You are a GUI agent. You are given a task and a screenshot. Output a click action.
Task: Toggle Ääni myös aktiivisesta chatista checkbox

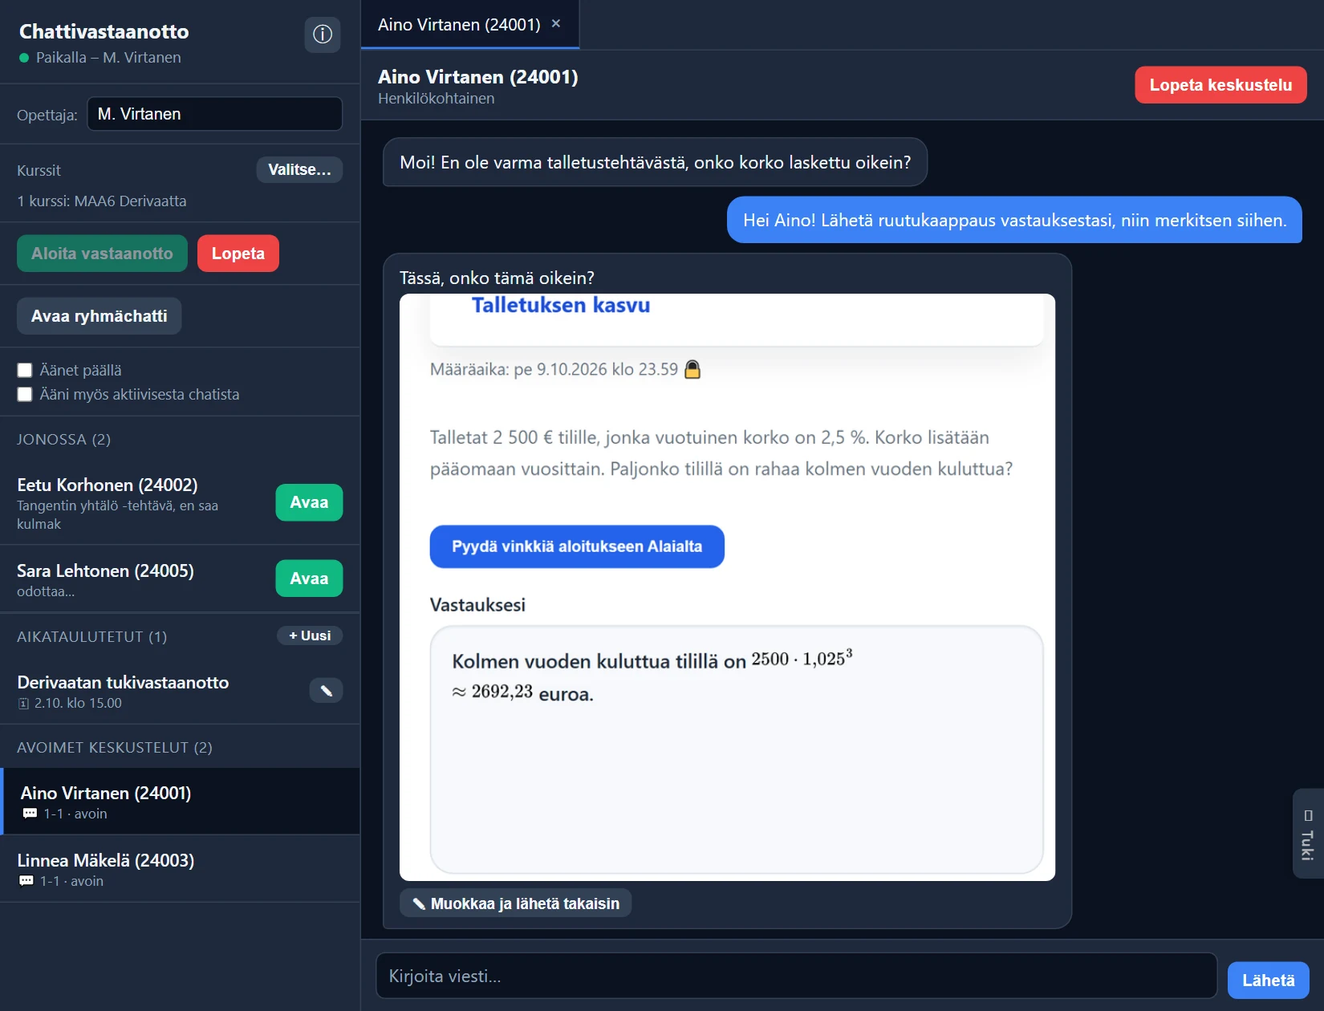click(x=25, y=394)
